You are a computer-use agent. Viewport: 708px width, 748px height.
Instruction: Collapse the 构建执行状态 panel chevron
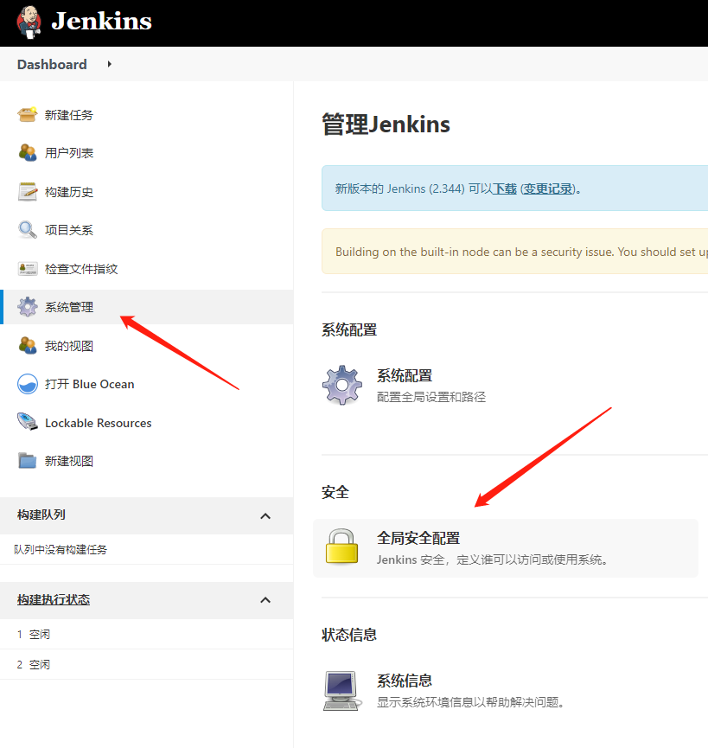pyautogui.click(x=265, y=600)
